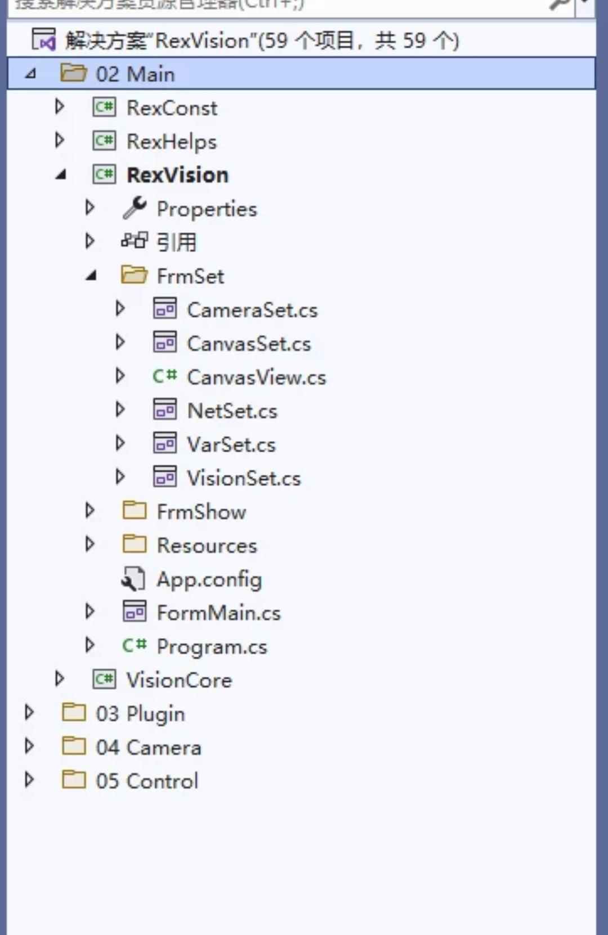Click the references (引用) icon
The width and height of the screenshot is (608, 935).
(134, 241)
